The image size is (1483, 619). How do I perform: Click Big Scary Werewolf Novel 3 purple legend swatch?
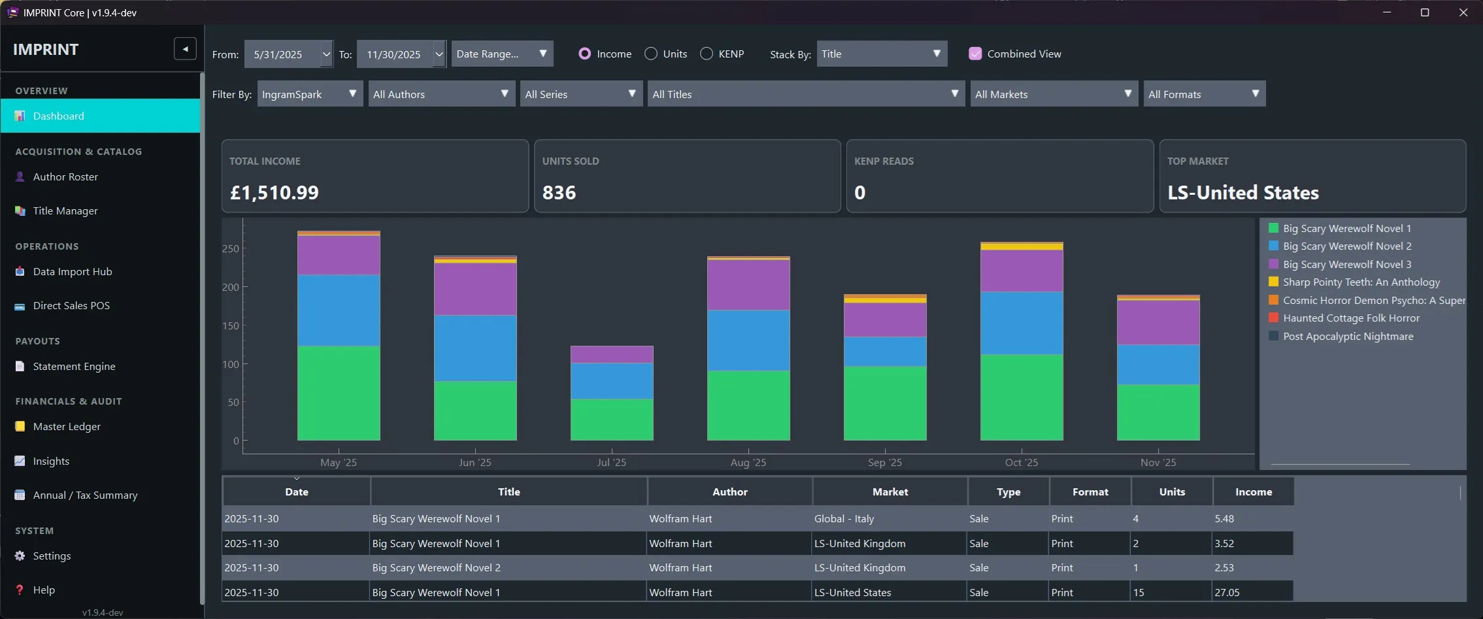click(x=1273, y=264)
